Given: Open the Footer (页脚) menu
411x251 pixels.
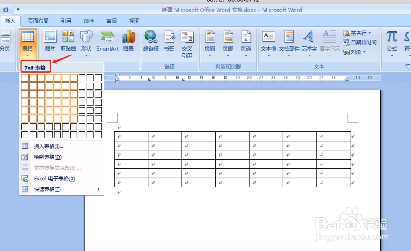Looking at the screenshot, I should point(228,44).
